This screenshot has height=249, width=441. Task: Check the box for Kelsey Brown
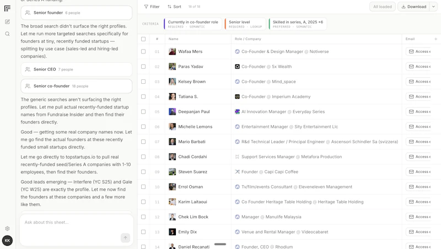(143, 82)
